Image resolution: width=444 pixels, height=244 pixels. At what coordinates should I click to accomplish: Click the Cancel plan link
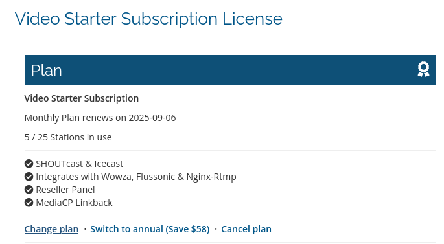(x=246, y=229)
